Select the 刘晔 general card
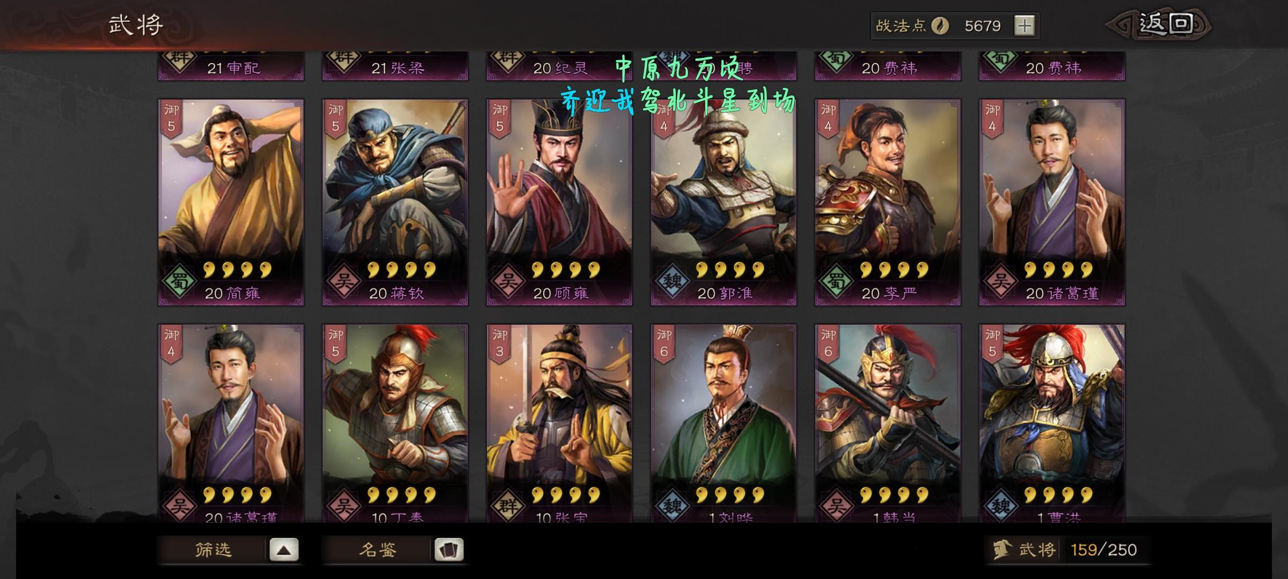The image size is (1288, 579). click(x=723, y=424)
